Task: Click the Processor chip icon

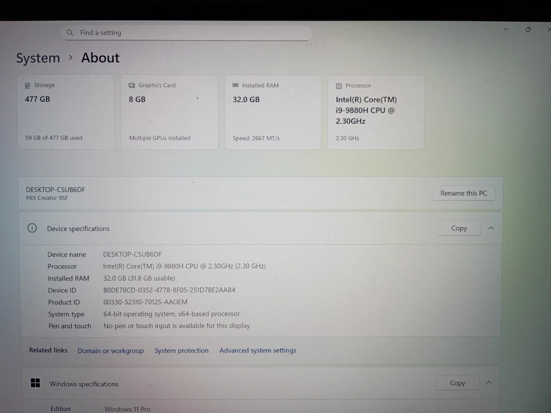Action: coord(339,85)
